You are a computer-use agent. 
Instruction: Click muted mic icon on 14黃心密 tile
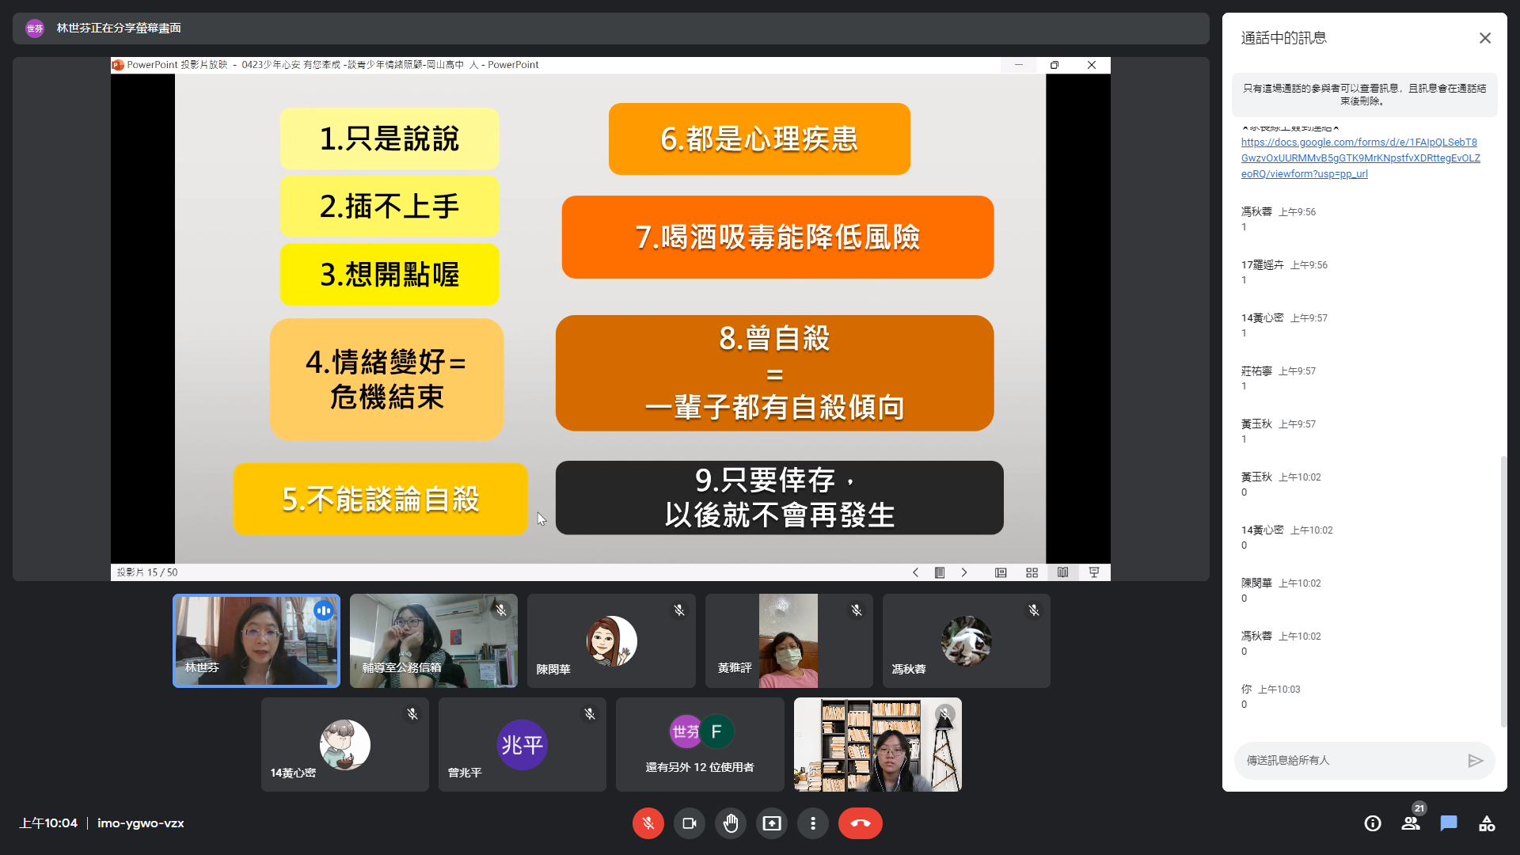[412, 714]
